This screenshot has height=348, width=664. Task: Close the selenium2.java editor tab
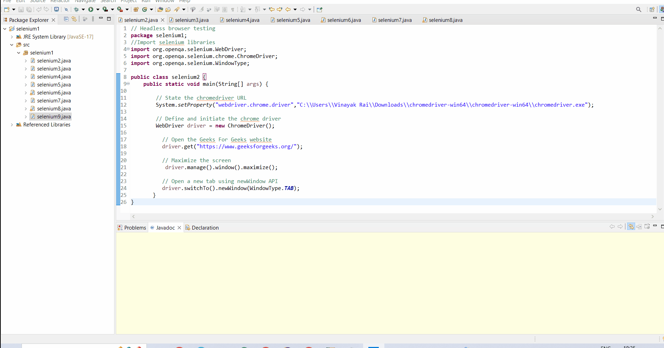coord(162,20)
